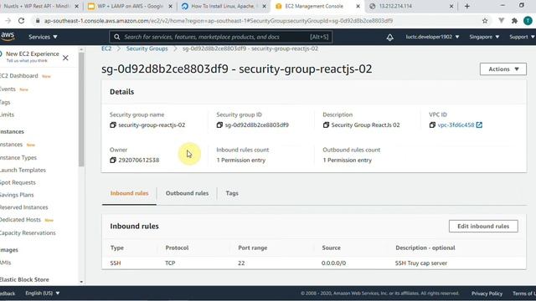Close the How To Install Linux tab

point(264,6)
